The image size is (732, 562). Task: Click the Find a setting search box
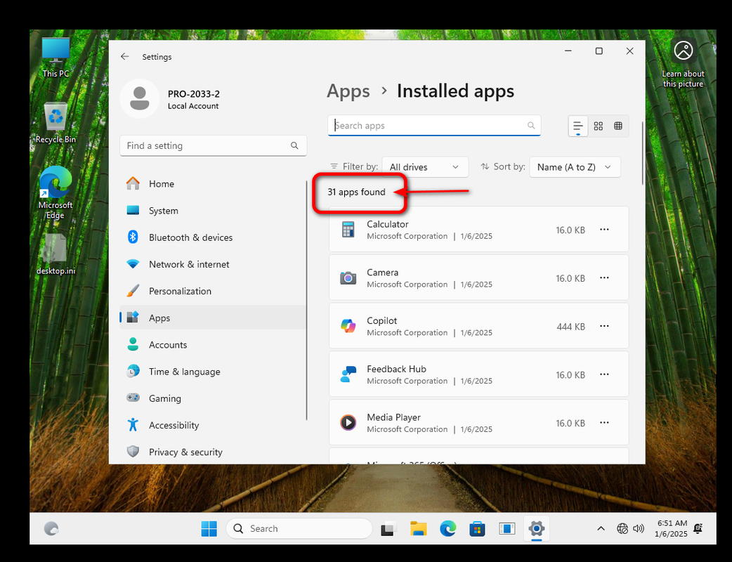click(x=213, y=145)
